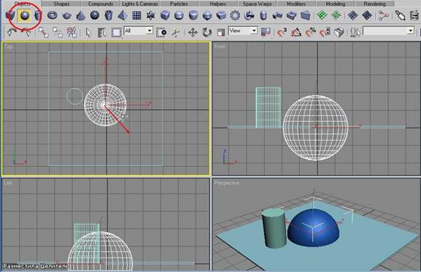Viewport: 421px width, 272px height.
Task: Toggle the 3D Snap magnet
Action: (x=282, y=33)
